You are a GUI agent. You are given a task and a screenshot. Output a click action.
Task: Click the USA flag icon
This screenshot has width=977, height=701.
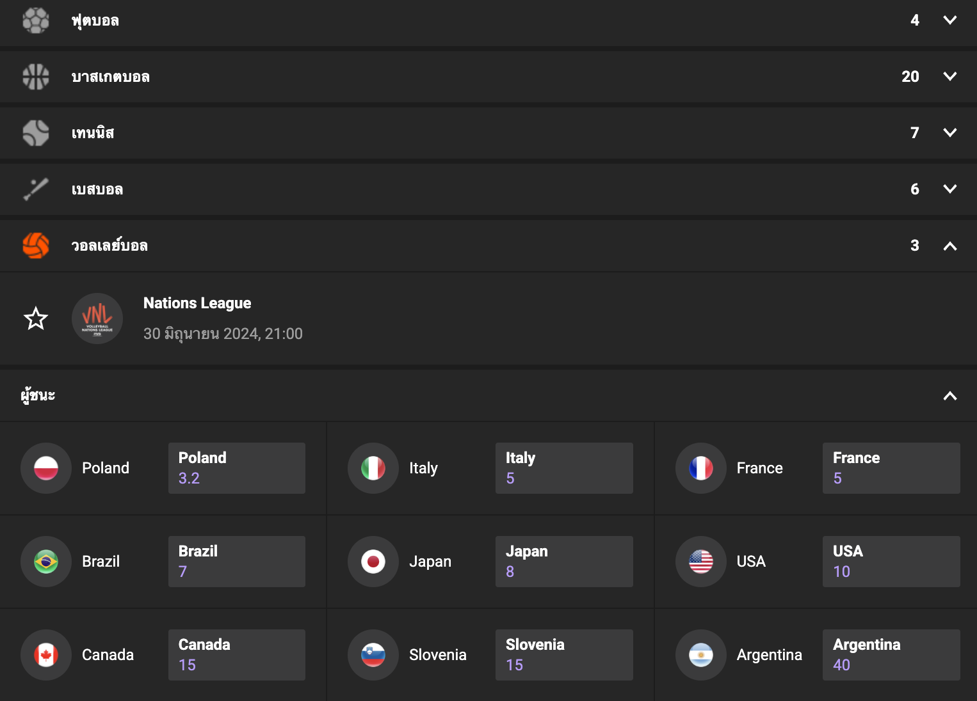point(701,562)
